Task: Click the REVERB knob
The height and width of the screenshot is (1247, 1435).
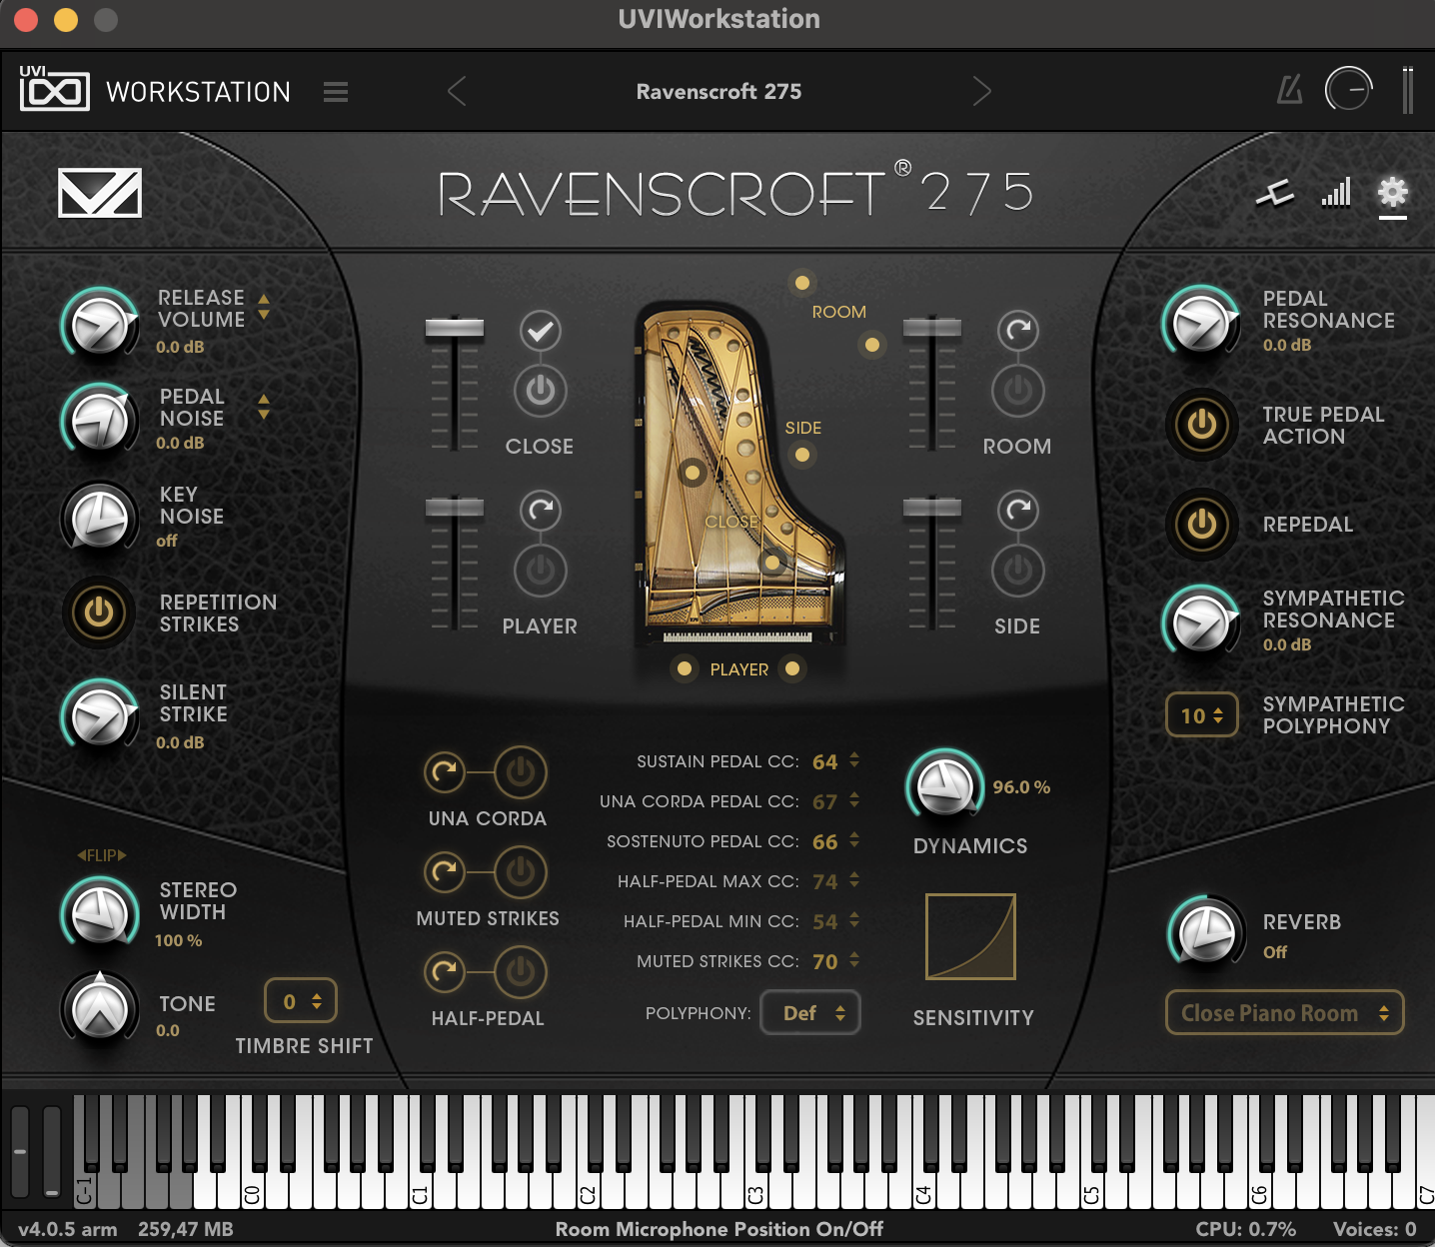Action: coord(1207,932)
